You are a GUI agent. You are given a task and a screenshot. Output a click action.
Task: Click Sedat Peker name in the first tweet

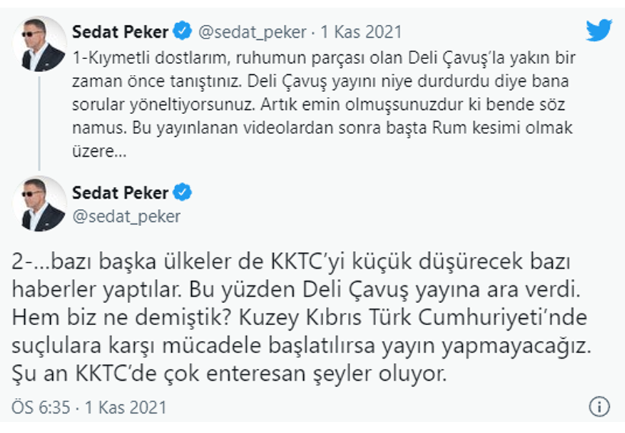coord(120,32)
